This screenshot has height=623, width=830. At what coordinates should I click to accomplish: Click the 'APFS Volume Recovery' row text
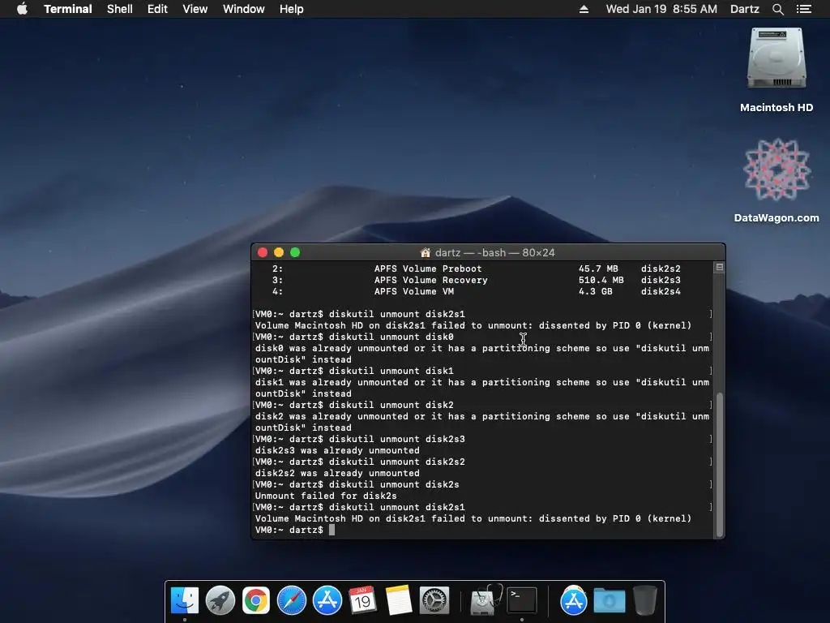coord(431,280)
